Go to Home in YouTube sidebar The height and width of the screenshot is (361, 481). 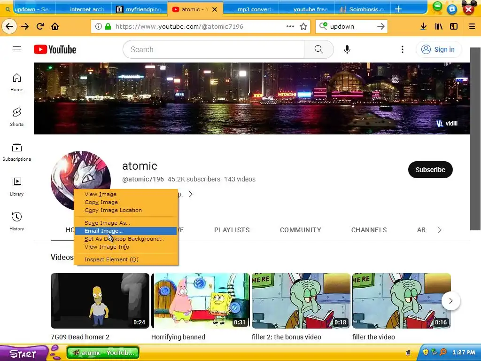click(x=16, y=82)
